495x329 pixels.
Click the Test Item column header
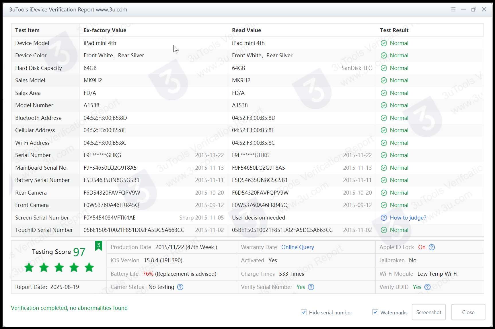click(27, 30)
